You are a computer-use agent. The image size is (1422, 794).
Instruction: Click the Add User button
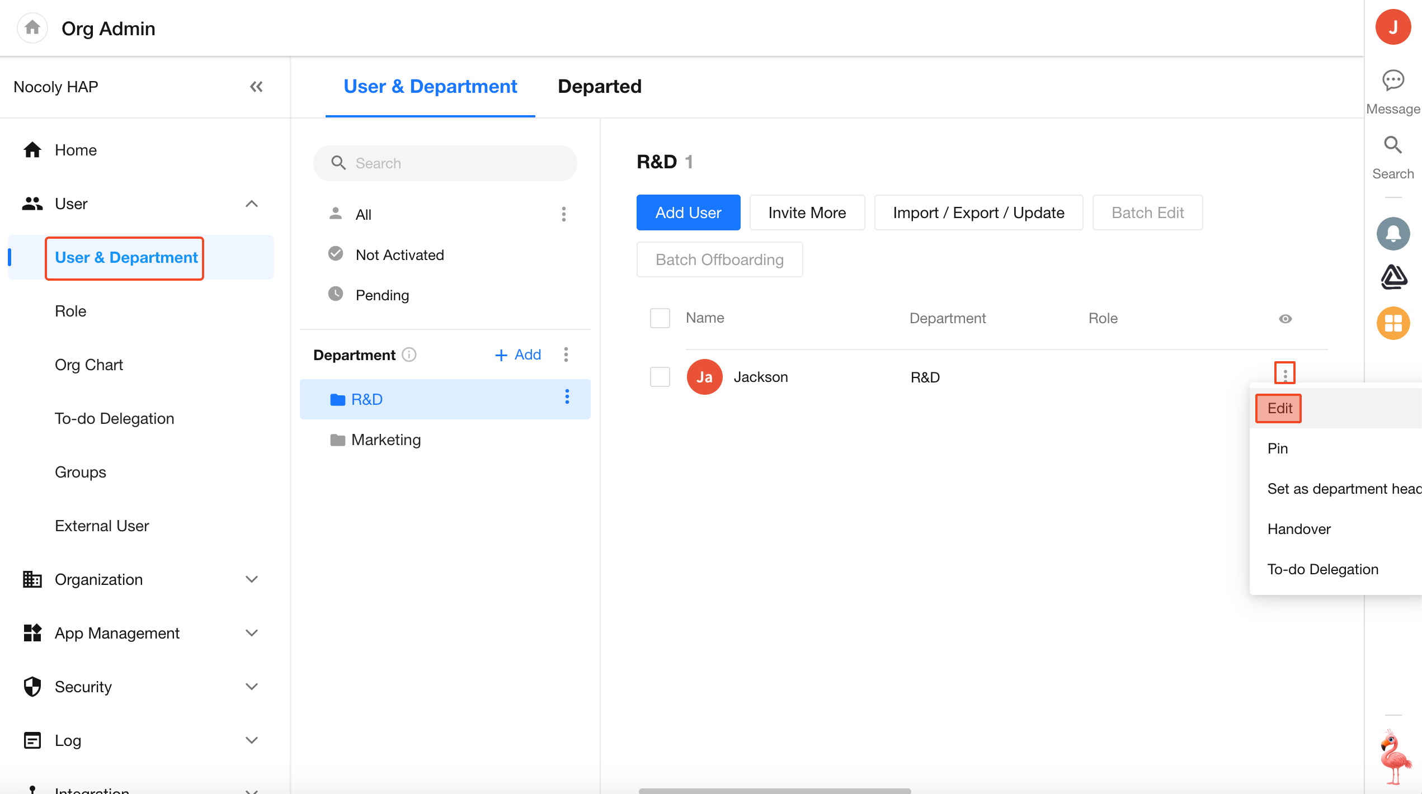point(688,212)
